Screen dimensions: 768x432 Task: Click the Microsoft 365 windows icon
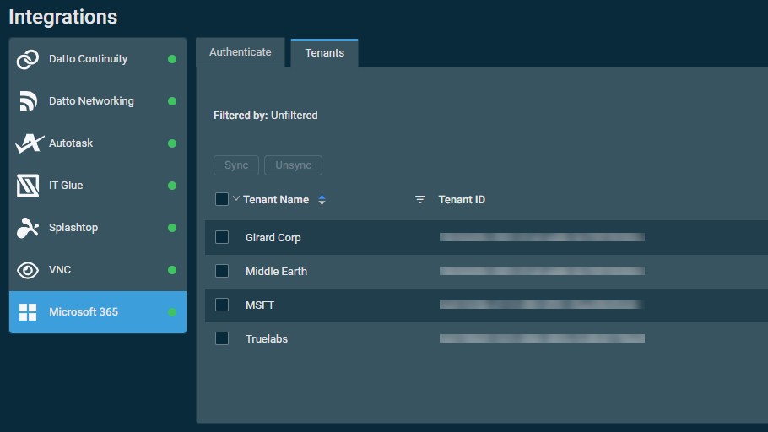(x=27, y=312)
